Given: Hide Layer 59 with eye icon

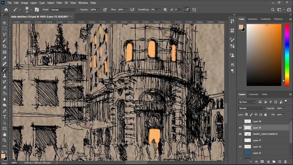Looking at the screenshot, I should (x=240, y=128).
